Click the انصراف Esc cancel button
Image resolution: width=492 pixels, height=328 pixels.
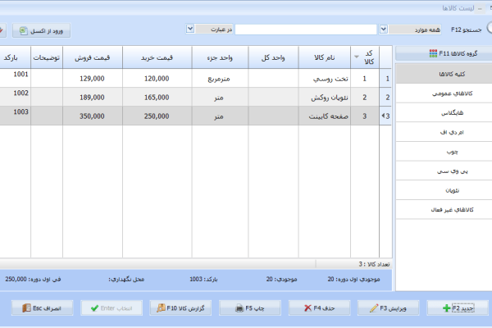tap(43, 308)
